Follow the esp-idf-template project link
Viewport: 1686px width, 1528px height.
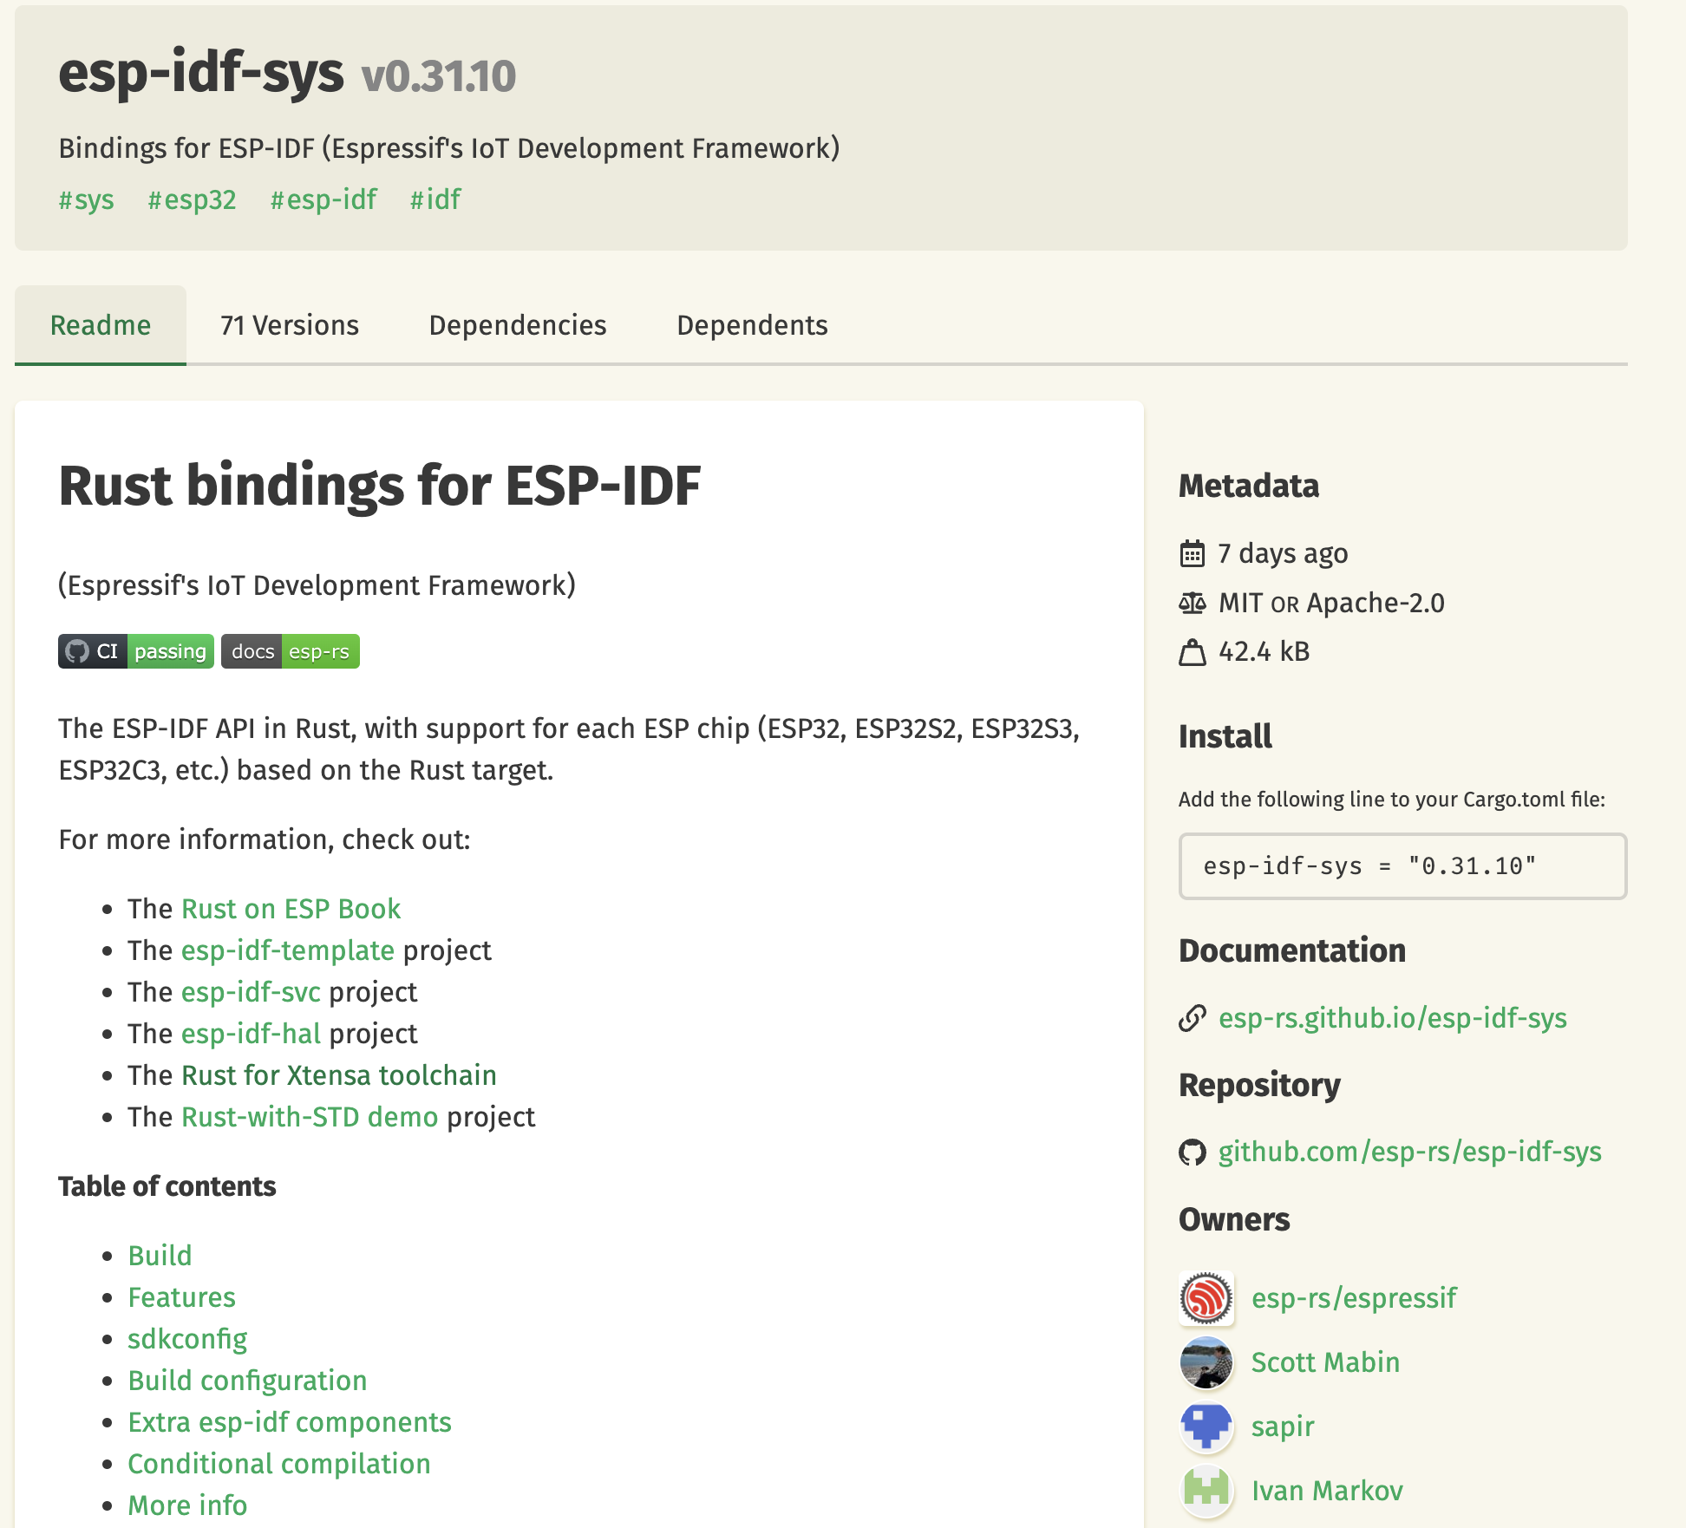(287, 950)
